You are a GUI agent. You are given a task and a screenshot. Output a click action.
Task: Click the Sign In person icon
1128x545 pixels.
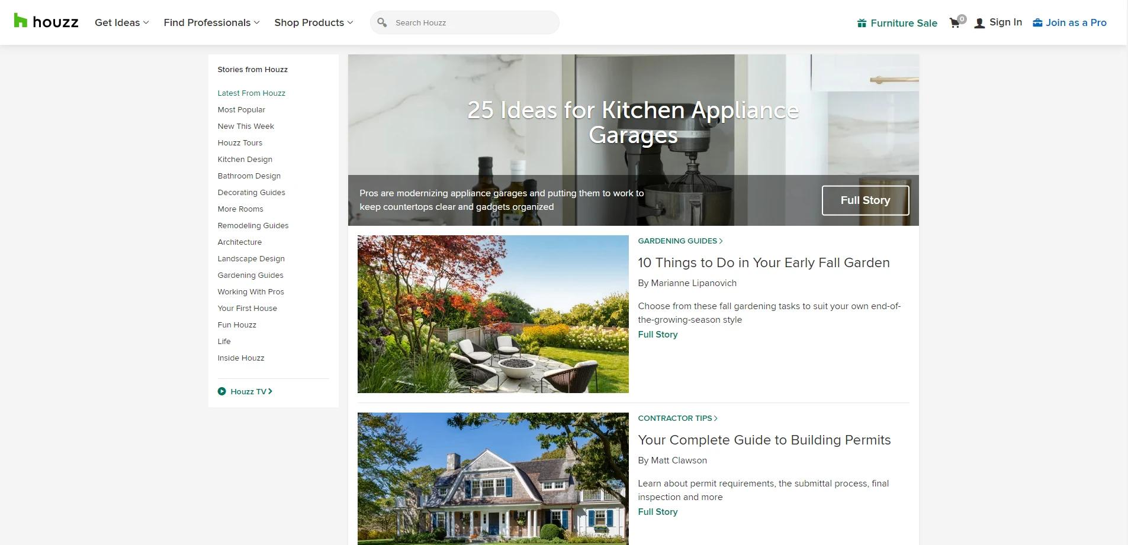979,23
